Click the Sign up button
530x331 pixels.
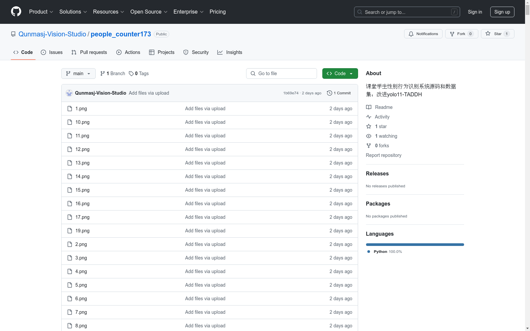[x=502, y=12]
